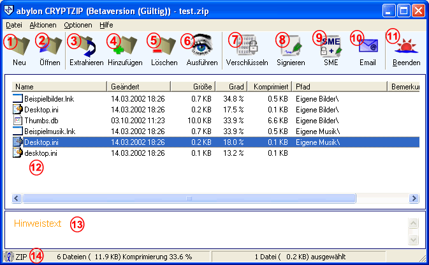Sort by the Größe column header
Image resolution: width=429 pixels, height=265 pixels.
click(193, 87)
